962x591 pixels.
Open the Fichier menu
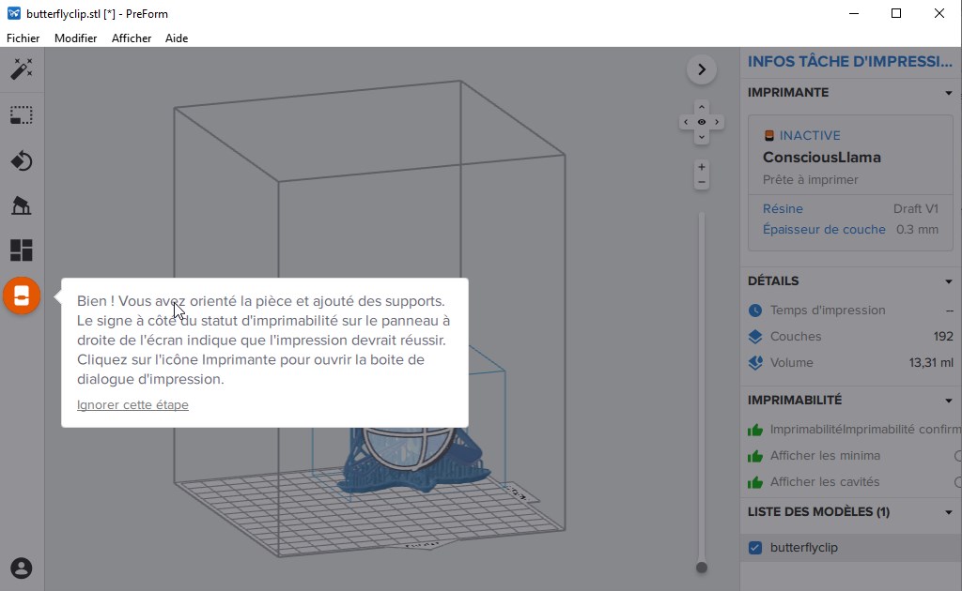(23, 38)
